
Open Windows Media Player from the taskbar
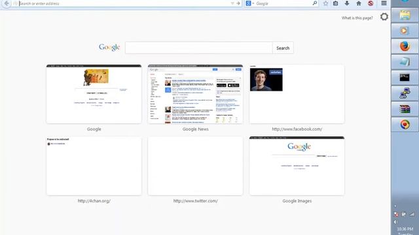(405, 31)
